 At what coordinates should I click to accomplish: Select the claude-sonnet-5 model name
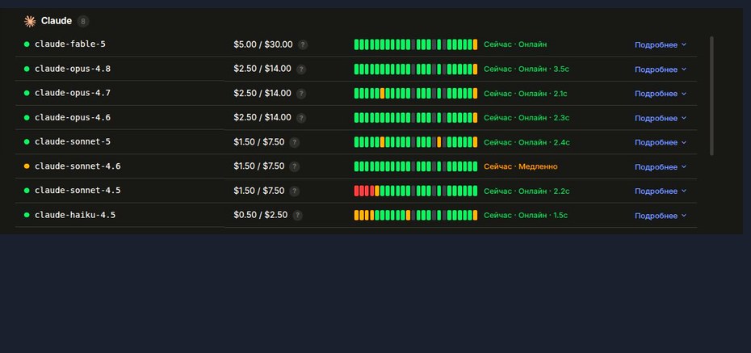(x=73, y=142)
